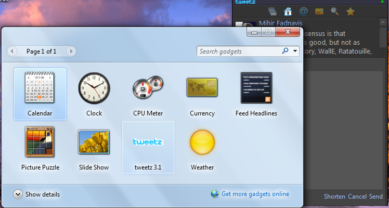Image resolution: width=389 pixels, height=208 pixels.
Task: Select the CPU Meter gadget icon
Action: pyautogui.click(x=148, y=87)
